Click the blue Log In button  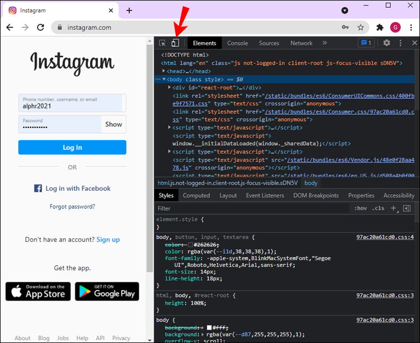[72, 147]
